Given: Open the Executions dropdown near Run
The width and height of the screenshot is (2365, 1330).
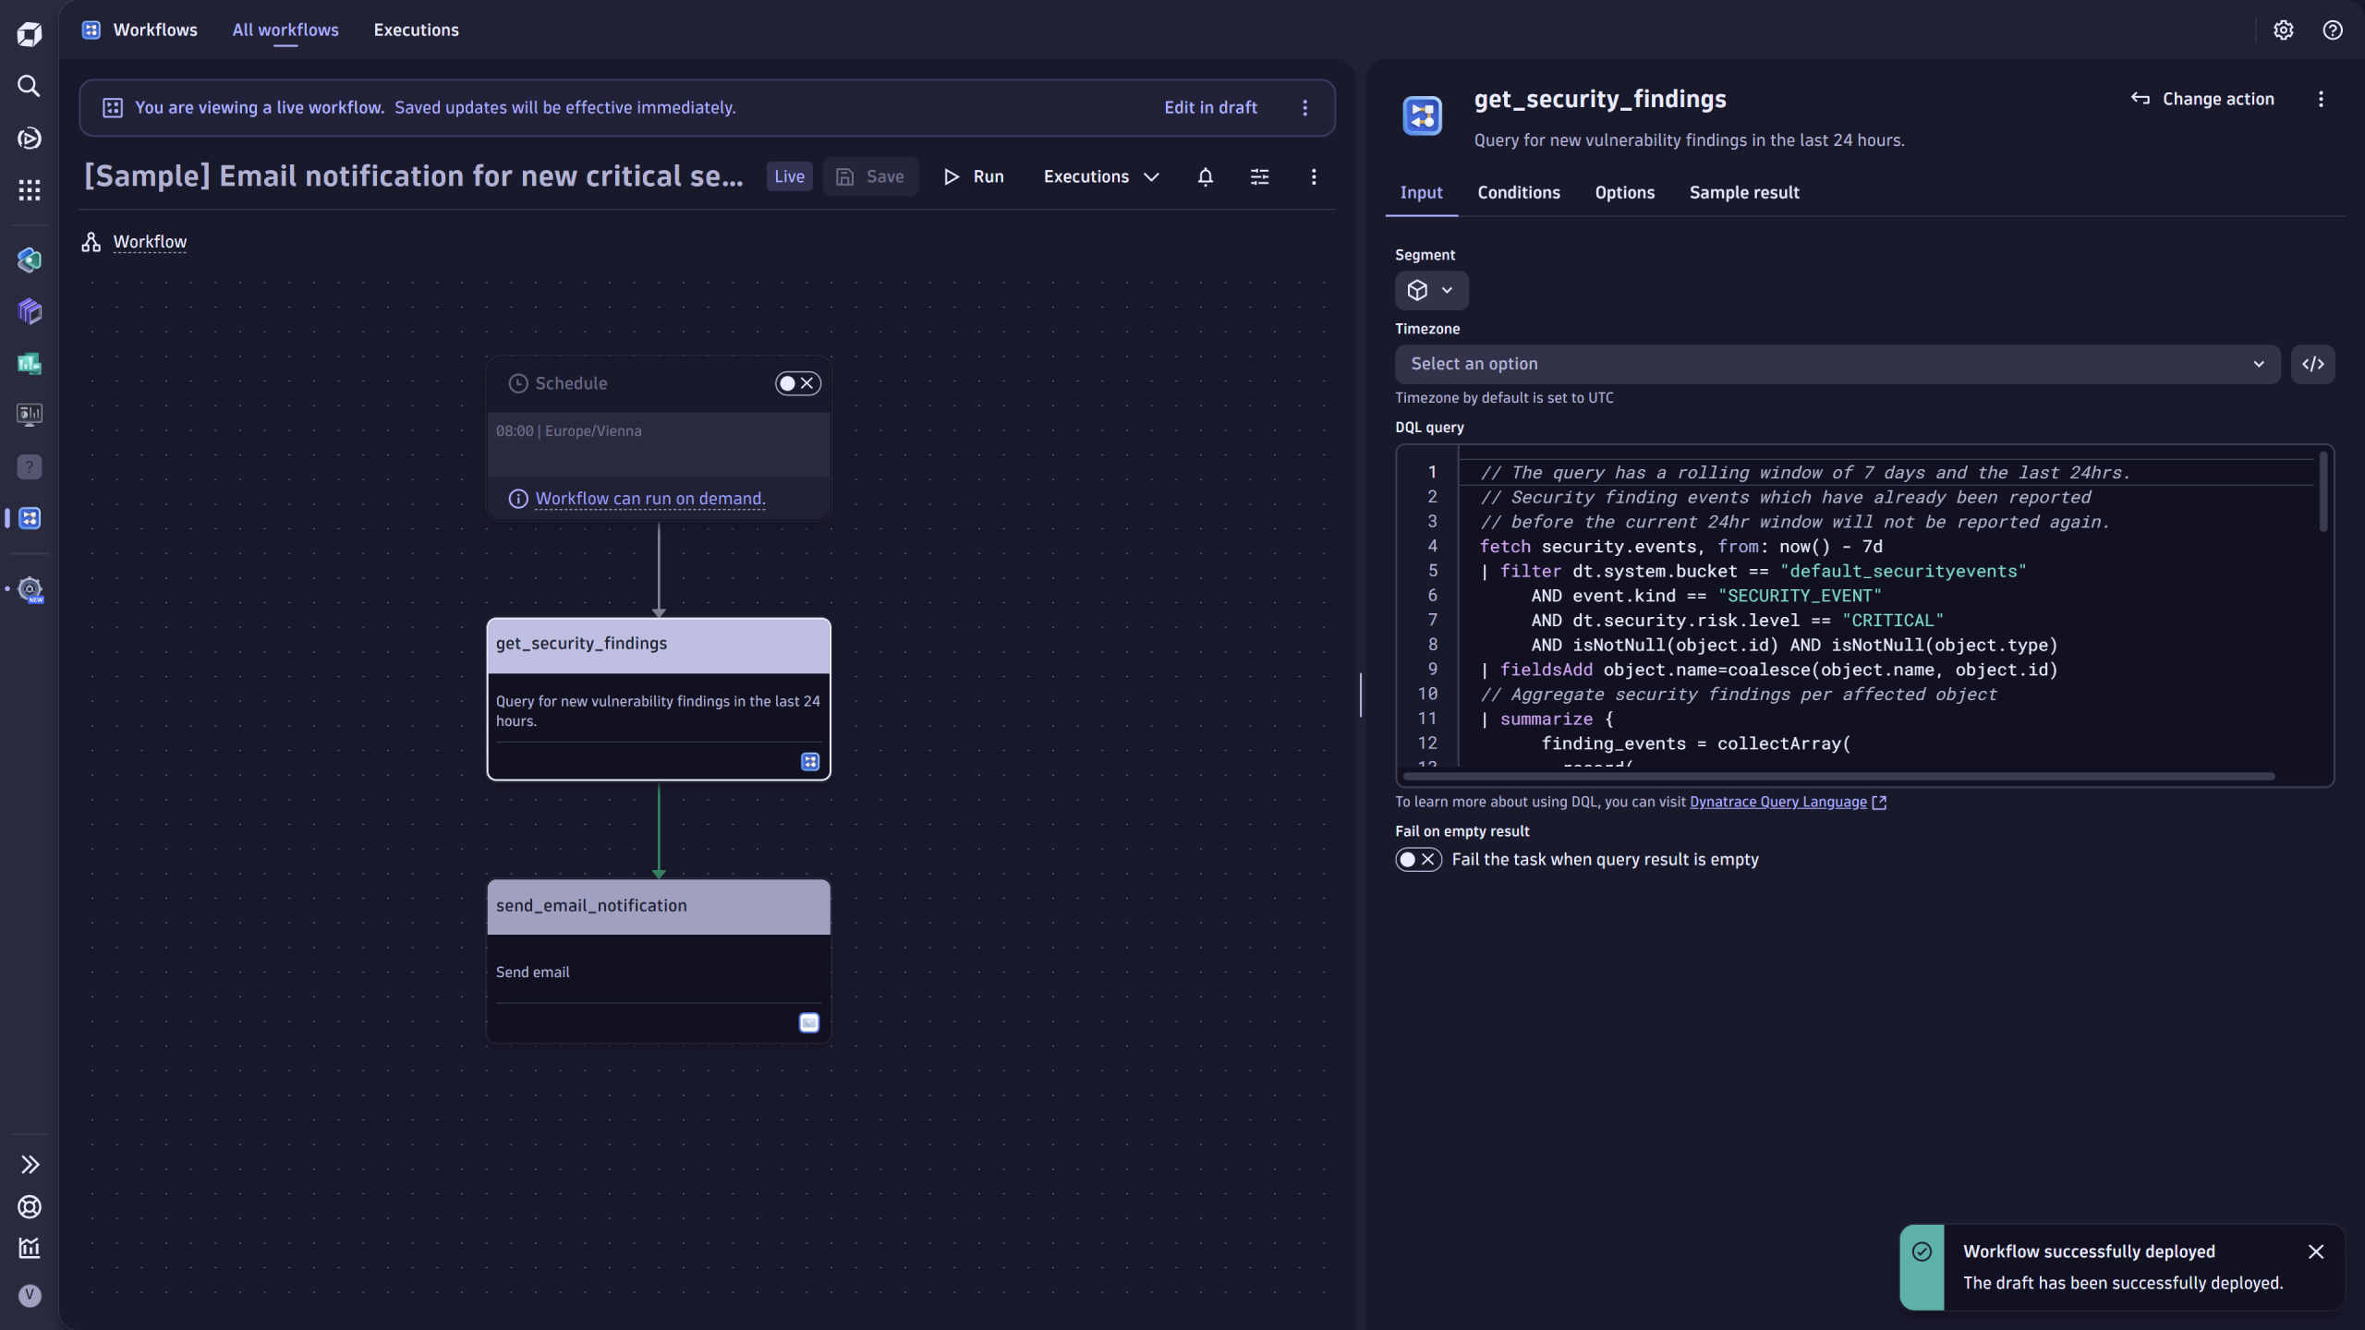Looking at the screenshot, I should 1099,176.
